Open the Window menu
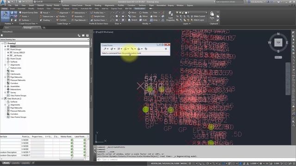The image size is (296, 166). pyautogui.click(x=180, y=5)
